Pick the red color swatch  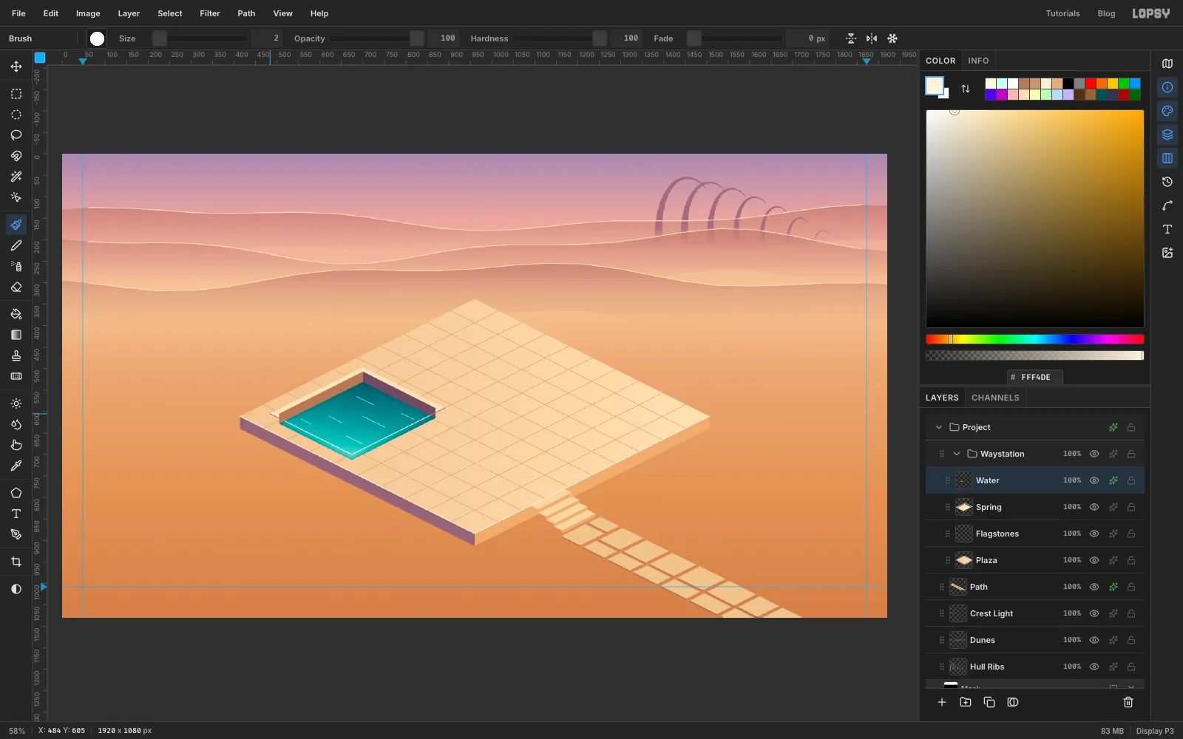[1091, 84]
